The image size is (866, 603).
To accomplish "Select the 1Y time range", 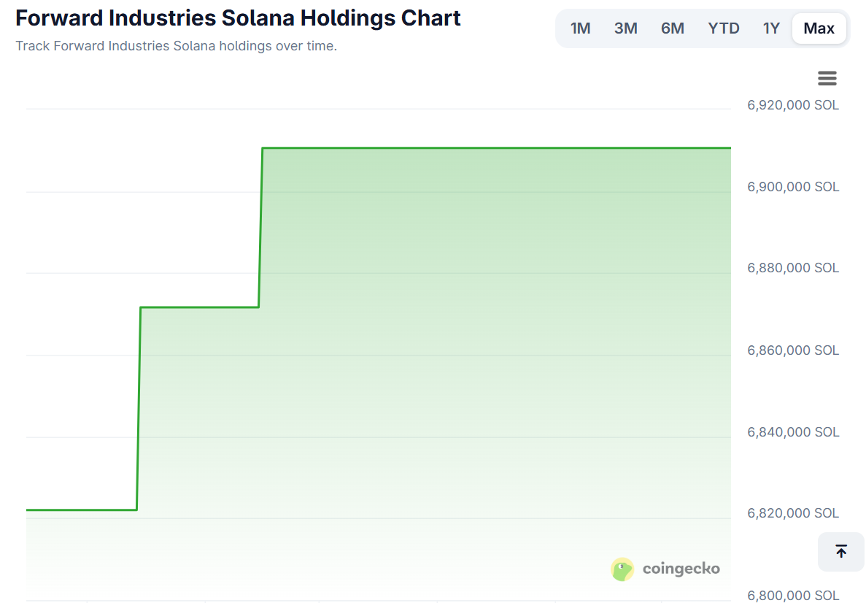I will (x=770, y=28).
